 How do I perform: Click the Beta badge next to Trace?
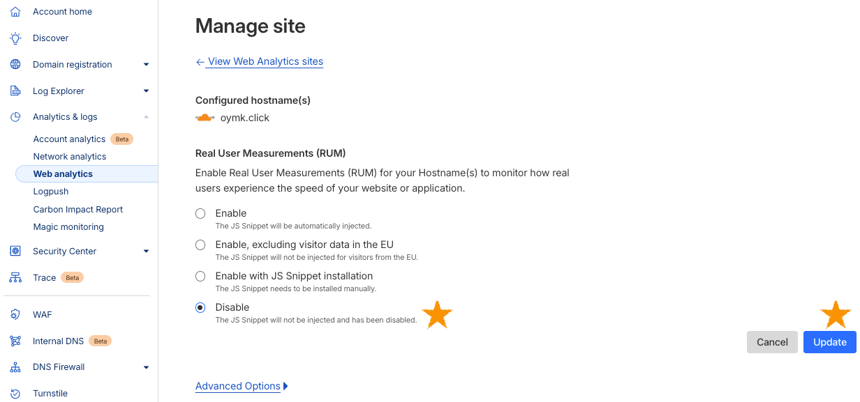tap(72, 278)
